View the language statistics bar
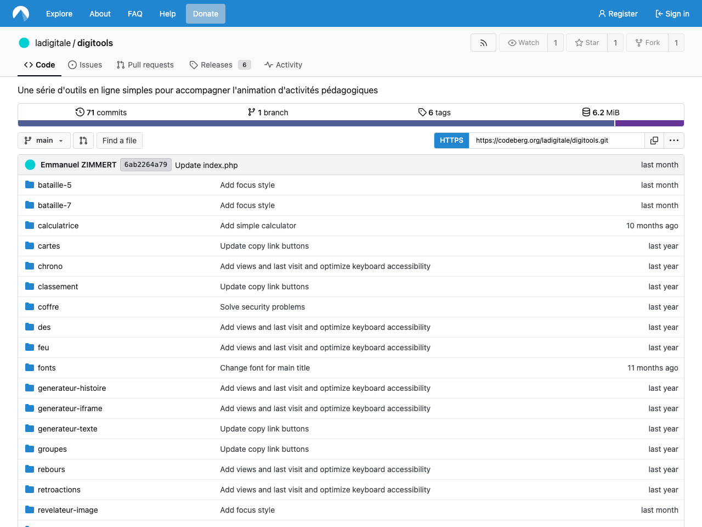The height and width of the screenshot is (527, 702). [x=351, y=123]
